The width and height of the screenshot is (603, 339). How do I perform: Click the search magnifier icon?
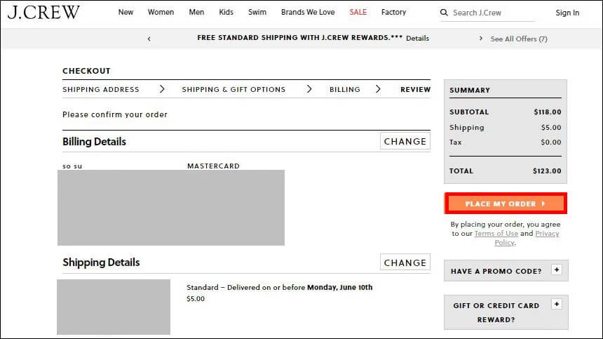(x=444, y=13)
